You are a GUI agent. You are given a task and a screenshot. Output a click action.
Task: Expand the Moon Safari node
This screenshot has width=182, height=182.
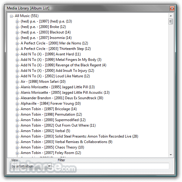coord(17,82)
